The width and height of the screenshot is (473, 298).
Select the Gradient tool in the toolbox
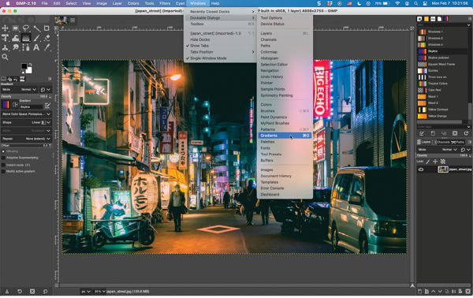coord(26,38)
